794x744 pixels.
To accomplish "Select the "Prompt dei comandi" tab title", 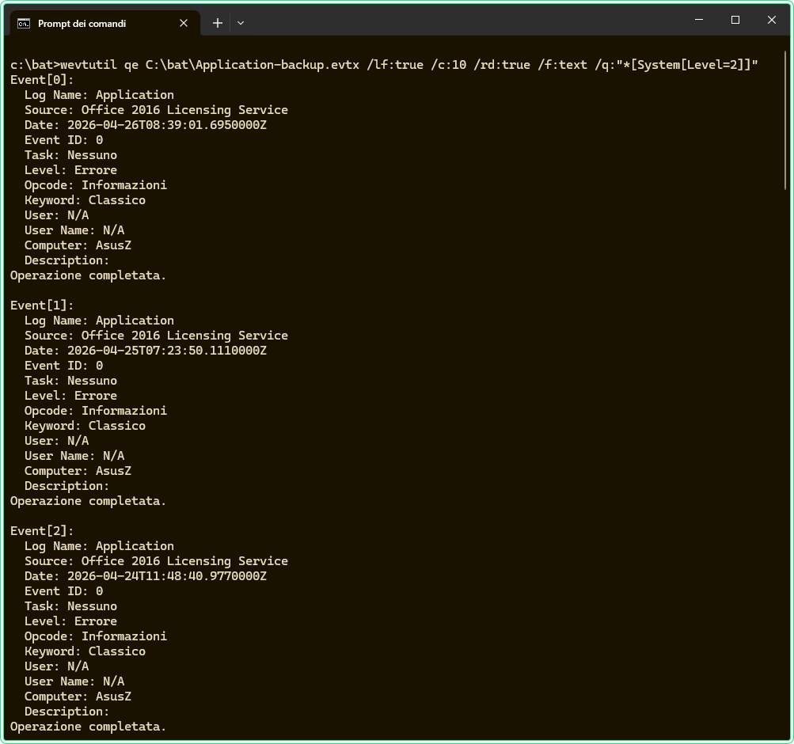I will pos(82,23).
